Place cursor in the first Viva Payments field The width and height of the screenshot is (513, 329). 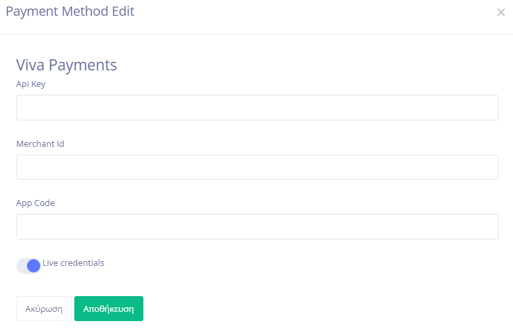coord(257,108)
